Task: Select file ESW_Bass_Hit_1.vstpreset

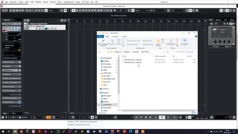Action: click(x=133, y=60)
